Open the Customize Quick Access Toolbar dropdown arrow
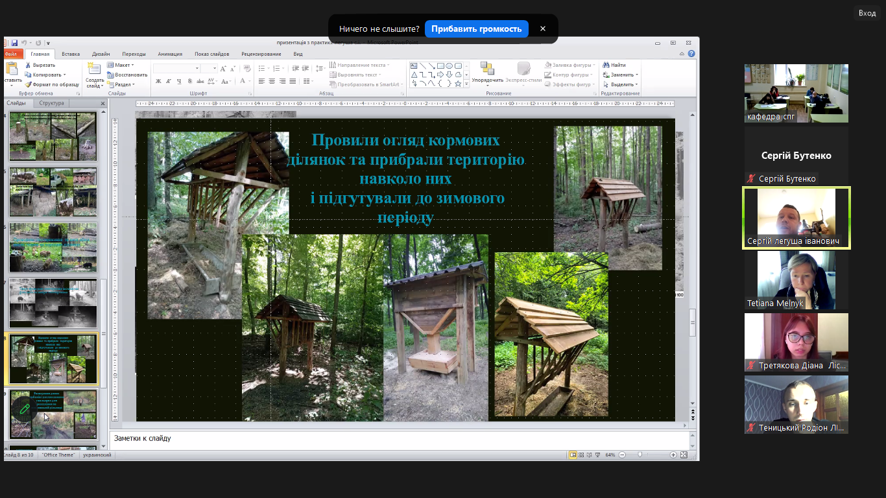This screenshot has width=886, height=498. click(48, 43)
